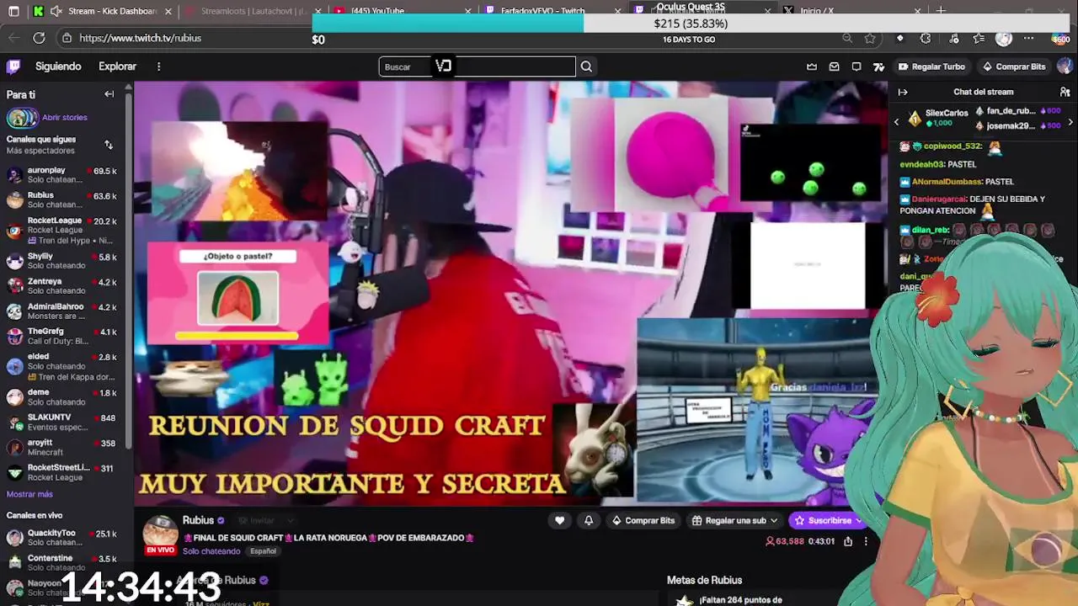Collapse the Para ti sidebar

coord(109,94)
